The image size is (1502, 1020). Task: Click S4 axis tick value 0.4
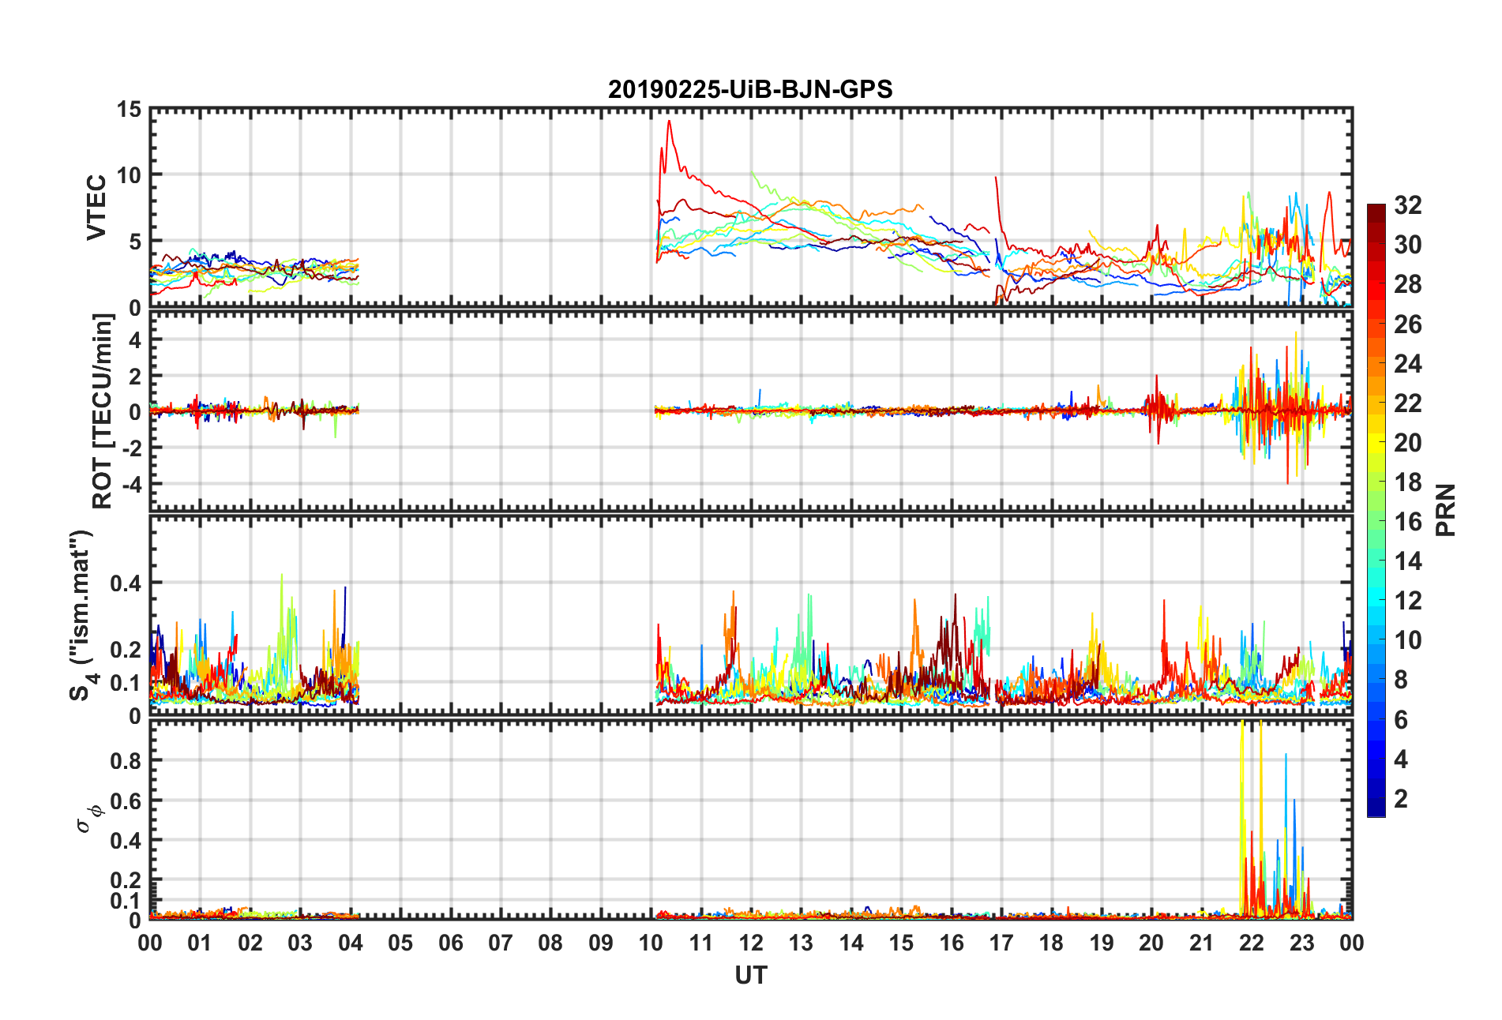126,583
